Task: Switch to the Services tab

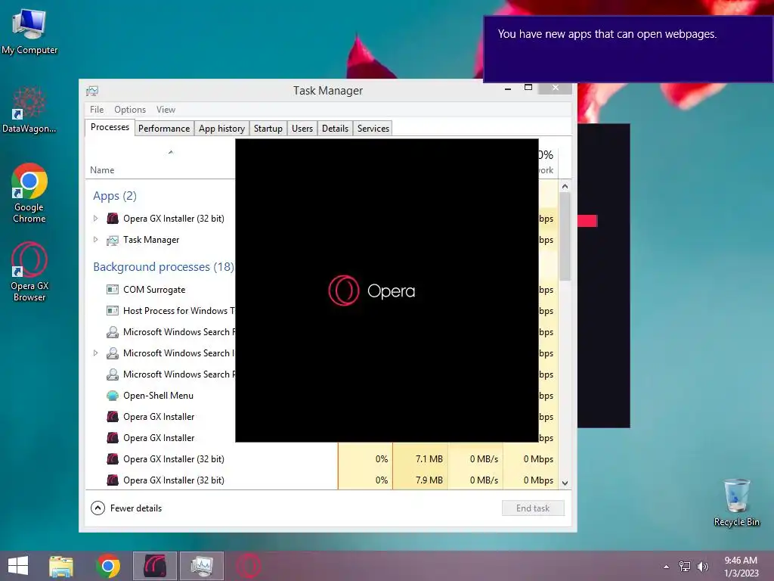Action: pos(373,129)
